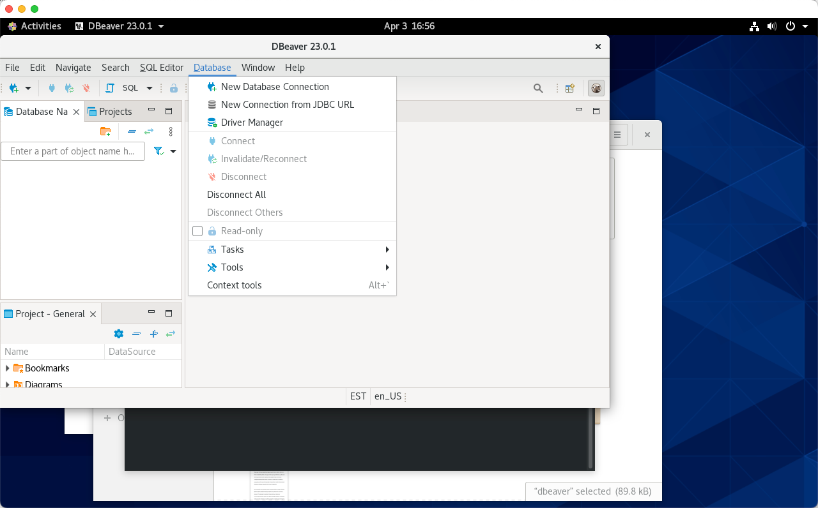Select Context tools menu entry
This screenshot has height=508, width=818.
(293, 285)
